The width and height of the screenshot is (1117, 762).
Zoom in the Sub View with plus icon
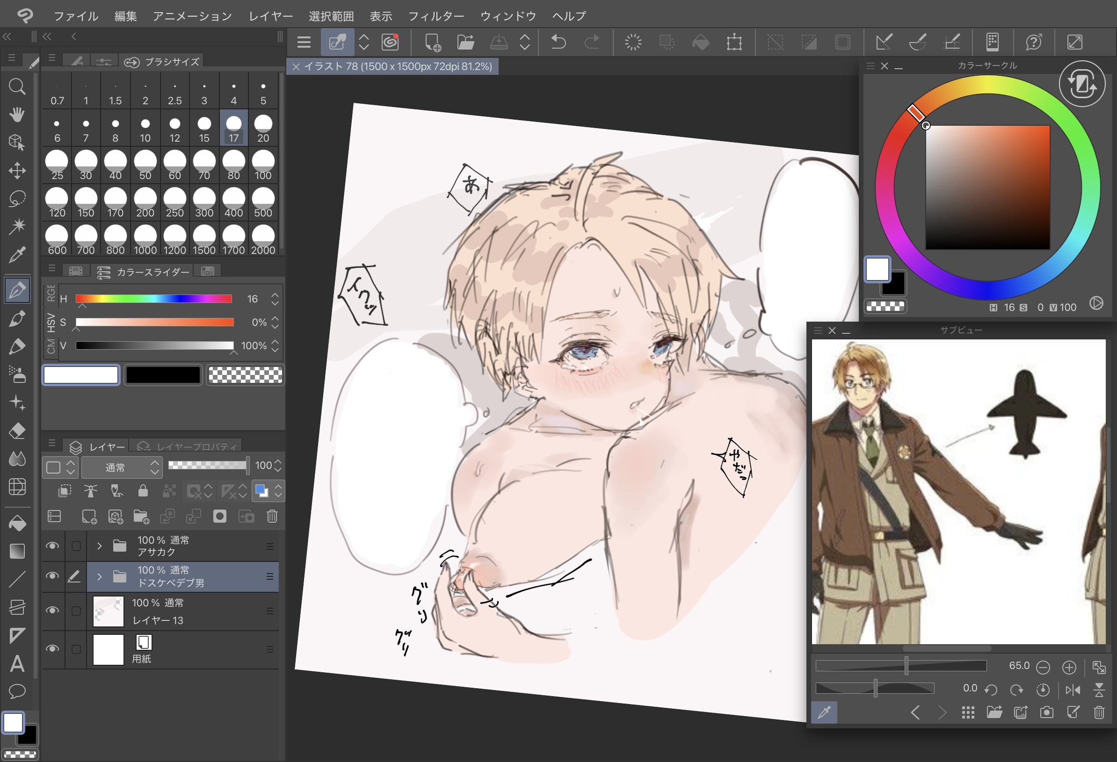click(1069, 667)
